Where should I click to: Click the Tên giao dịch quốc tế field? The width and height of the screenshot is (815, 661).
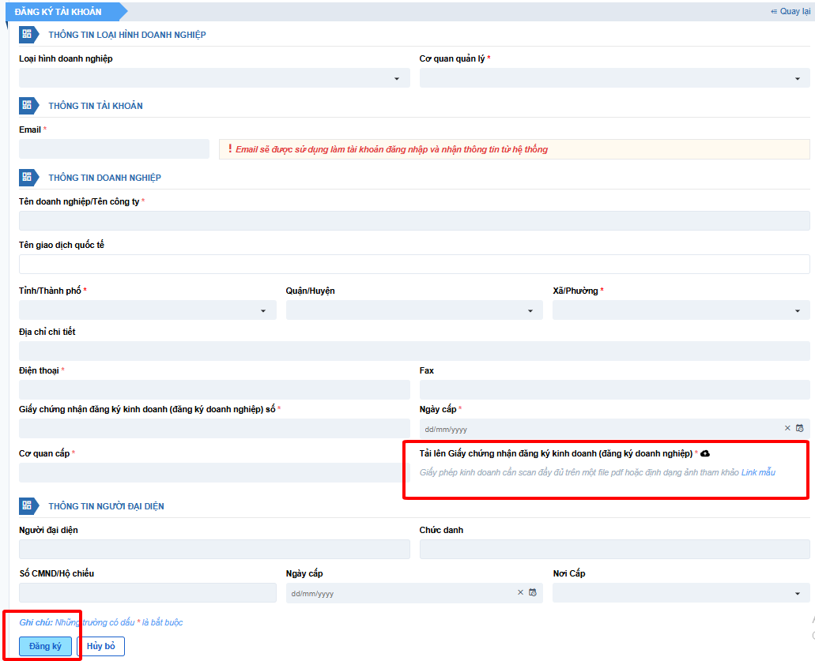coord(414,264)
